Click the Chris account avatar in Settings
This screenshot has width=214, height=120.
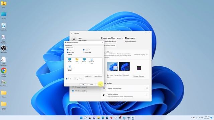tap(74, 39)
